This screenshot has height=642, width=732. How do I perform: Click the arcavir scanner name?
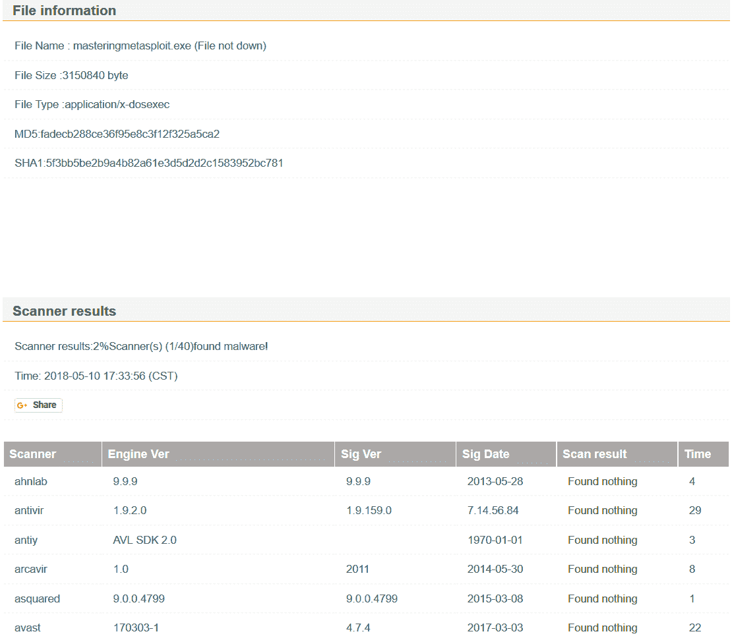coord(31,569)
